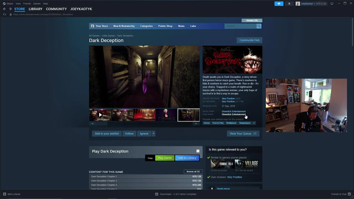The height and width of the screenshot is (199, 354).
Task: Select the Multiplayer tag
Action: 231,123
